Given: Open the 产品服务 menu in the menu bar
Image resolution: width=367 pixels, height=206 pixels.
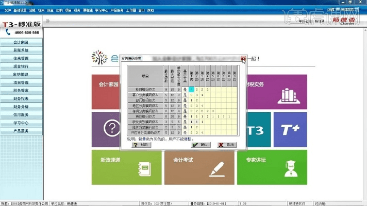Looking at the screenshot, I should click(x=117, y=10).
